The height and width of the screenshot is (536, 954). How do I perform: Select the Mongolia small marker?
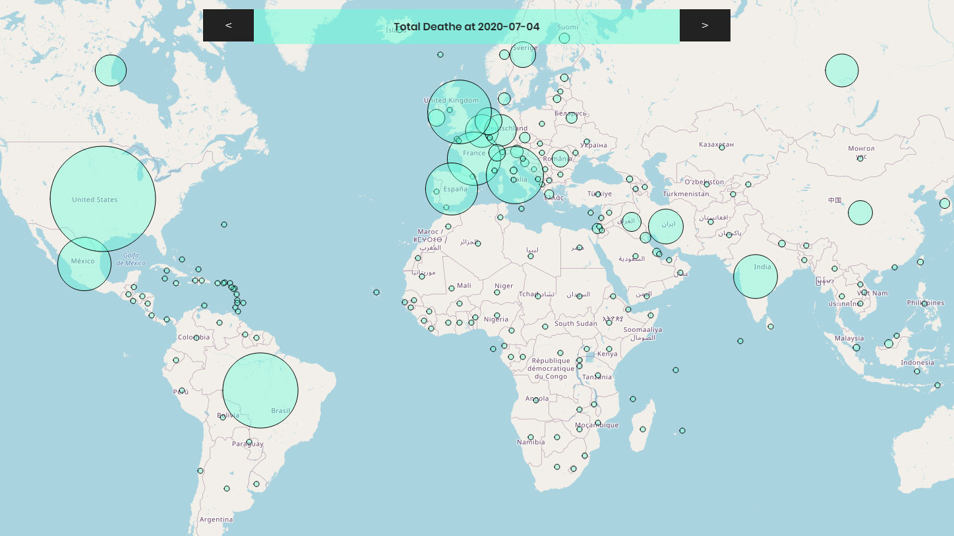click(860, 159)
